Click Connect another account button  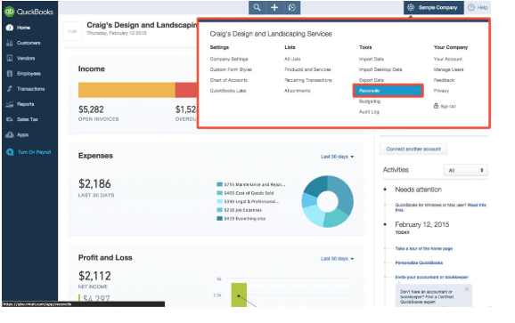[413, 149]
